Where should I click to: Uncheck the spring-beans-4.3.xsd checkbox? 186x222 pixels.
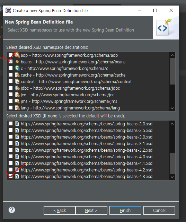click(x=10, y=176)
